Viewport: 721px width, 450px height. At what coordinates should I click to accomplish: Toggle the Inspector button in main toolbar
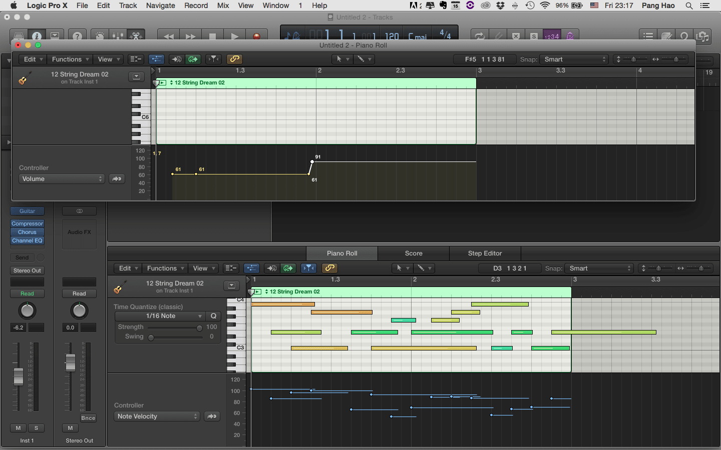(37, 35)
